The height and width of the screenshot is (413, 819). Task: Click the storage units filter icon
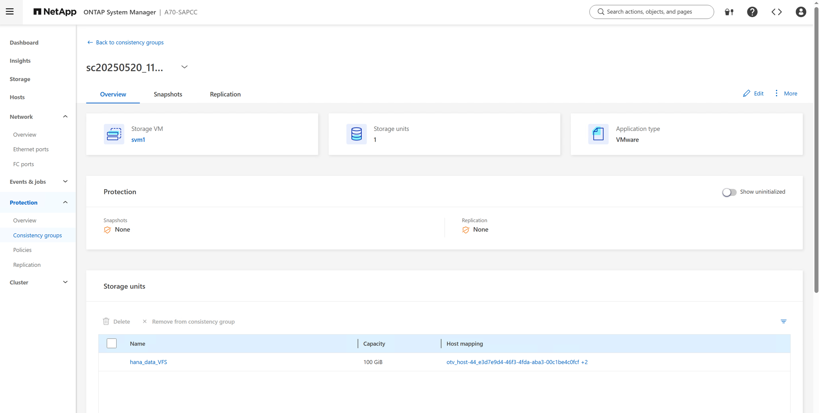pyautogui.click(x=783, y=321)
